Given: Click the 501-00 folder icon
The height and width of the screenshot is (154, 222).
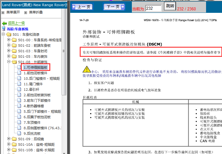Looking at the screenshot, I should coord(14,40).
